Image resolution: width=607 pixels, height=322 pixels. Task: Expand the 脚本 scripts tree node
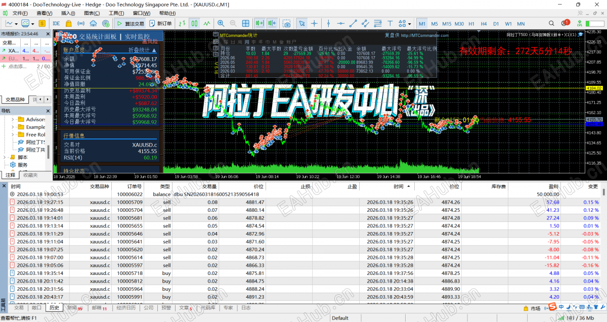tap(6, 157)
